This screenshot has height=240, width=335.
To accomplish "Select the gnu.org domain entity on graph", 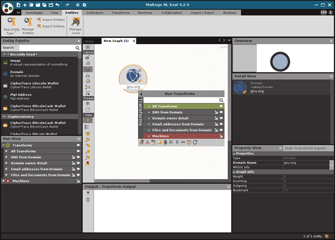I will point(133,79).
